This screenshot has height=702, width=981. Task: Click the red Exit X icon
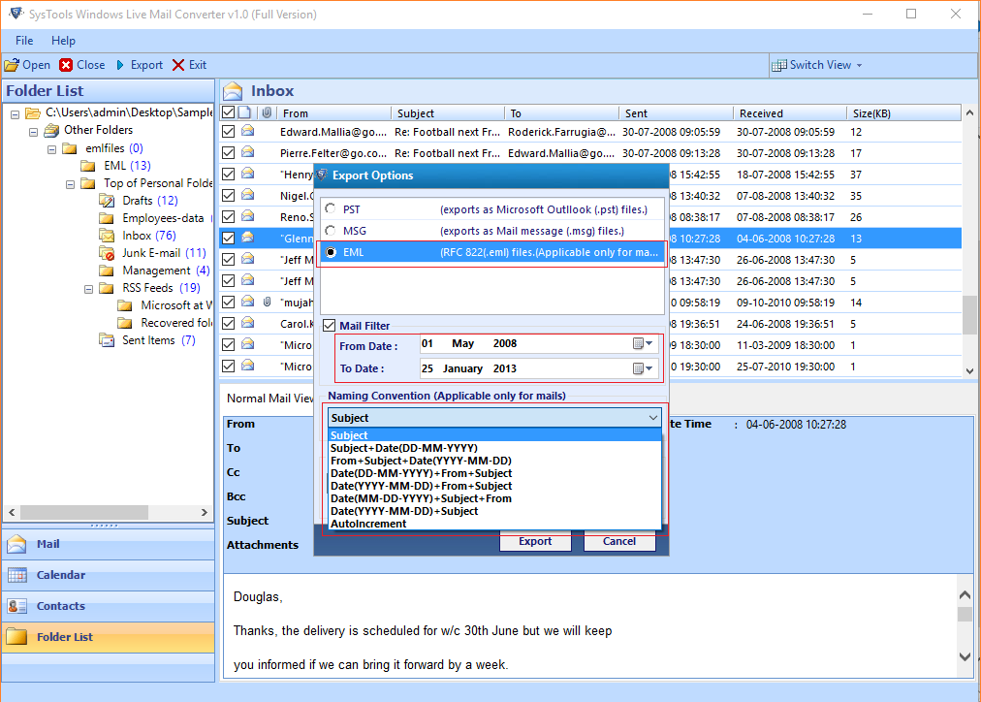(x=178, y=65)
